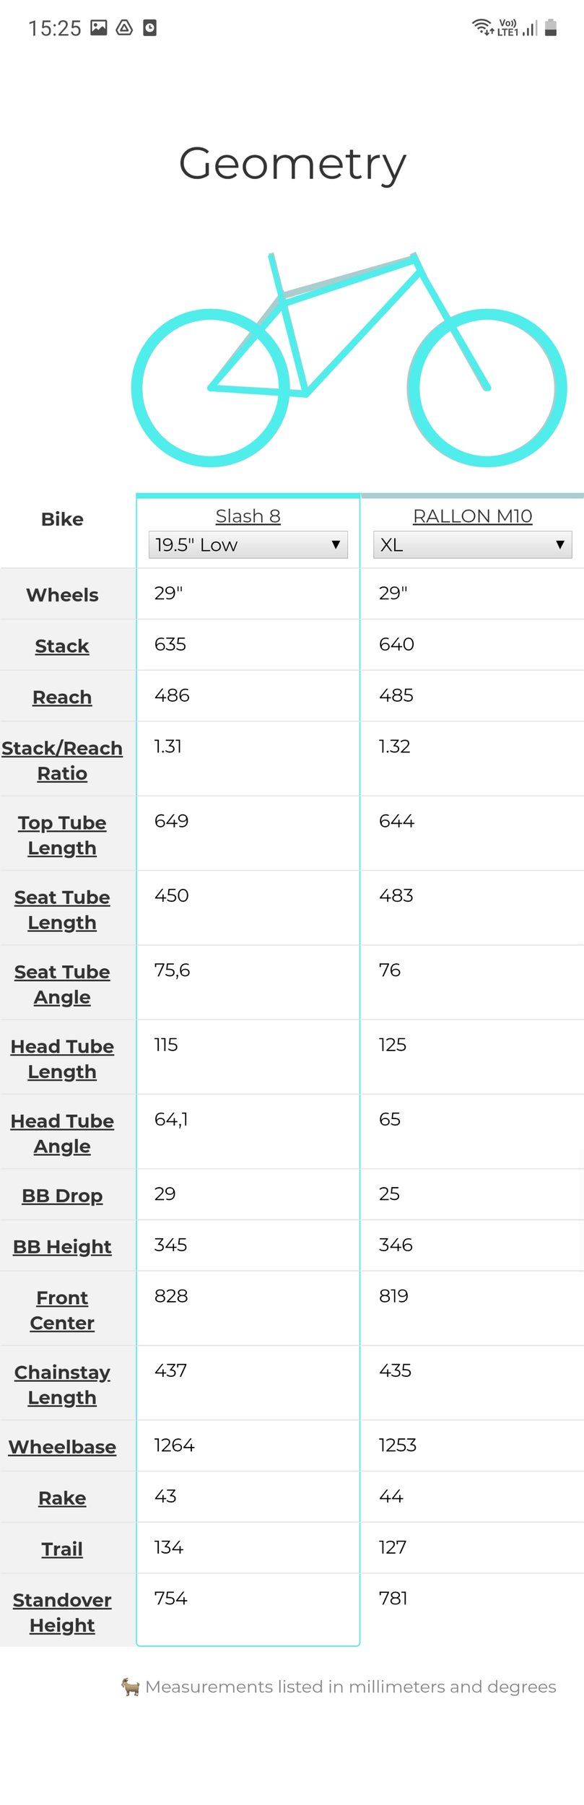Screen dimensions: 584x1805
Task: Tap the goat emoji icon beside measurements note
Action: 130,1687
